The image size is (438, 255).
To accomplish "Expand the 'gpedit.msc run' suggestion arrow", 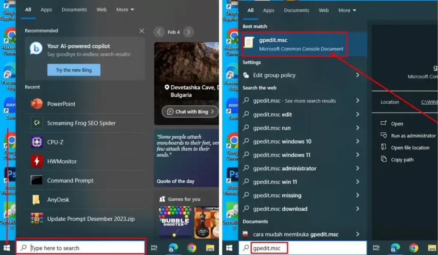I will tap(358, 128).
